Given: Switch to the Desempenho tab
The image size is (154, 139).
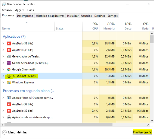Looking at the screenshot, I should tap(25, 16).
